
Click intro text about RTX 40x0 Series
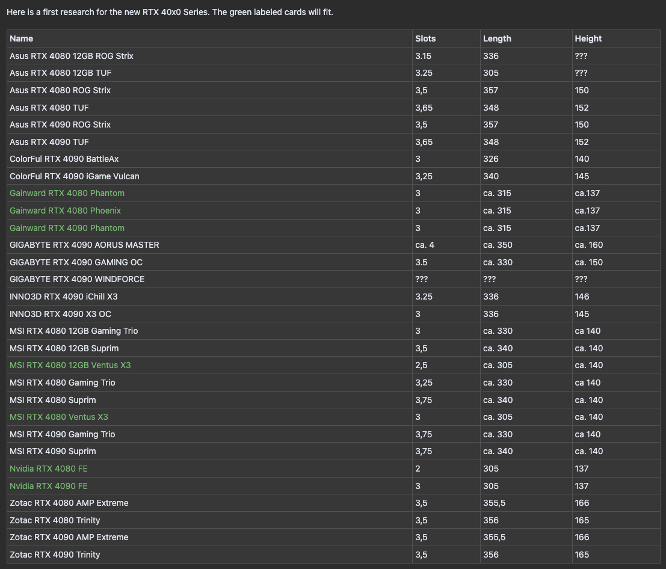click(x=170, y=12)
